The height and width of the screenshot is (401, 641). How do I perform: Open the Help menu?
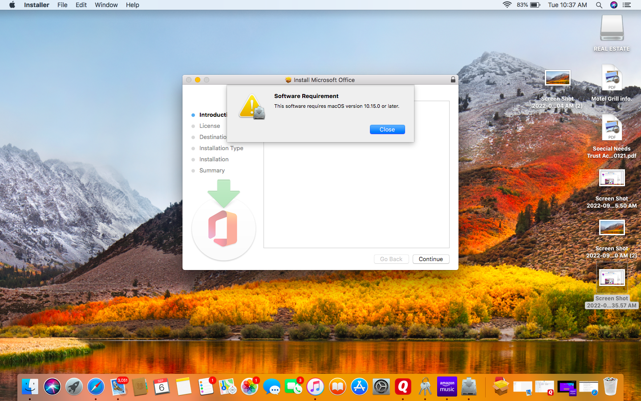tap(132, 5)
